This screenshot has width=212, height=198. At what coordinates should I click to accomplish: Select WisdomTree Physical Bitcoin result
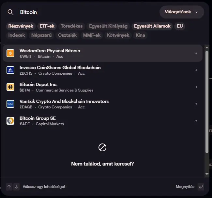[102, 53]
